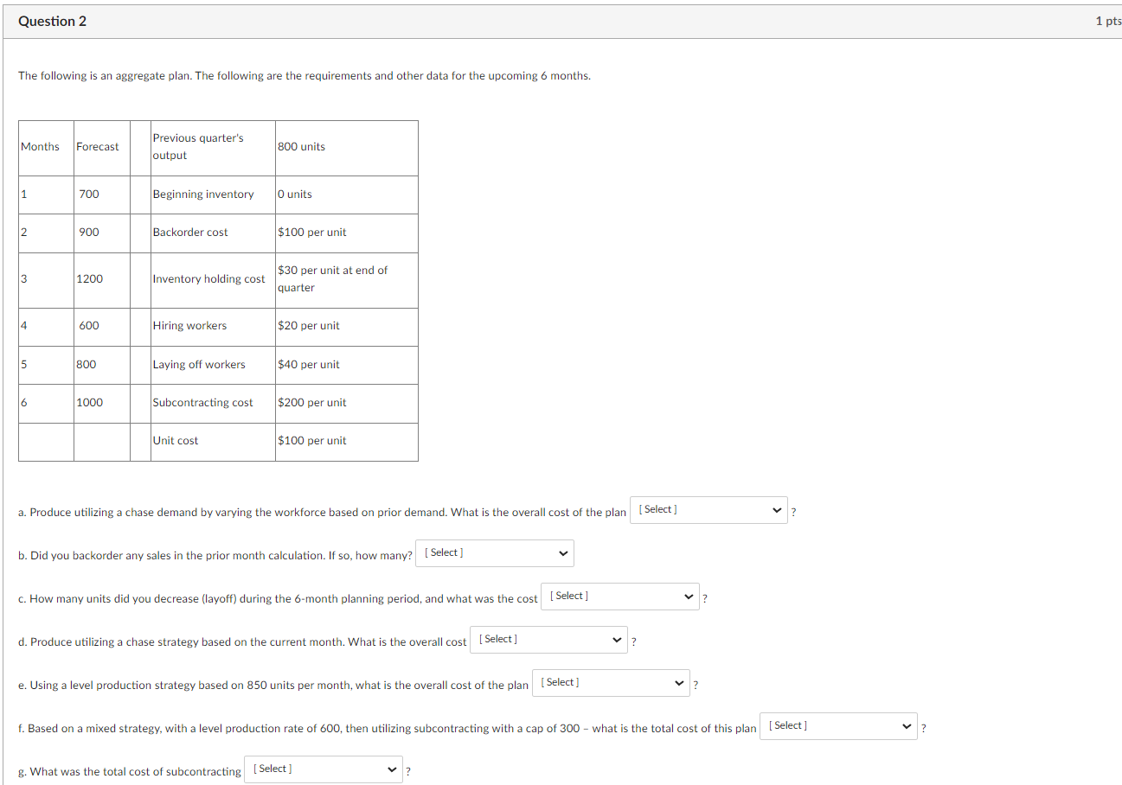This screenshot has width=1122, height=785.
Task: Open the part g subcontracting cost dropdown
Action: 323,769
